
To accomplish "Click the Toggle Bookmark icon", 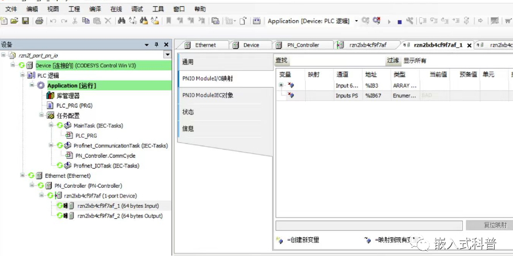I will [169, 21].
